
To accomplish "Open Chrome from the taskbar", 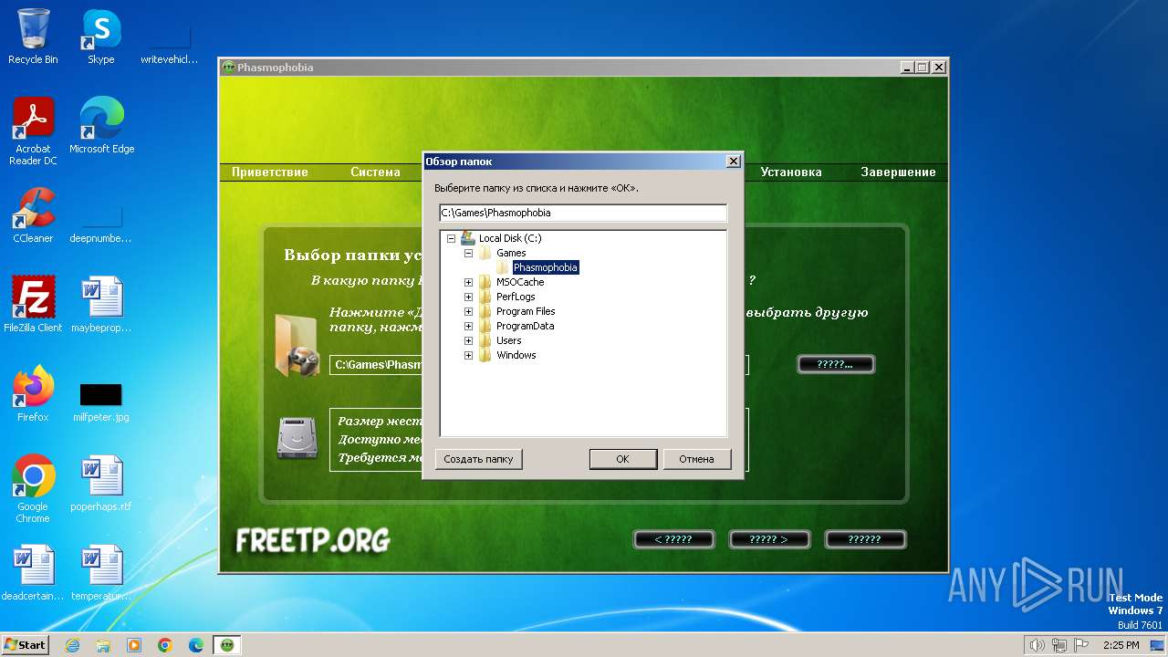I will 165,645.
